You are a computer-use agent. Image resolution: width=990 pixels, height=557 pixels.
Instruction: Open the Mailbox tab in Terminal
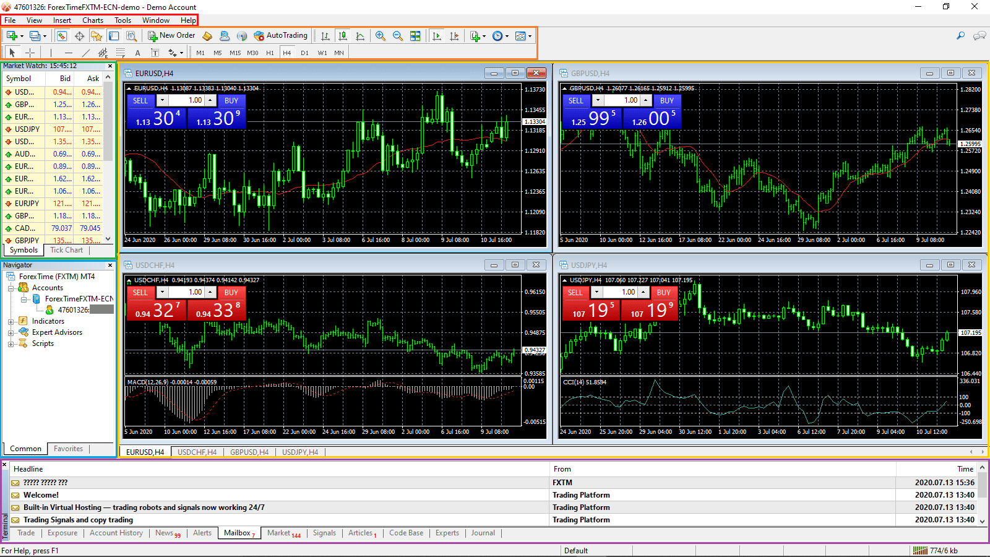tap(237, 533)
